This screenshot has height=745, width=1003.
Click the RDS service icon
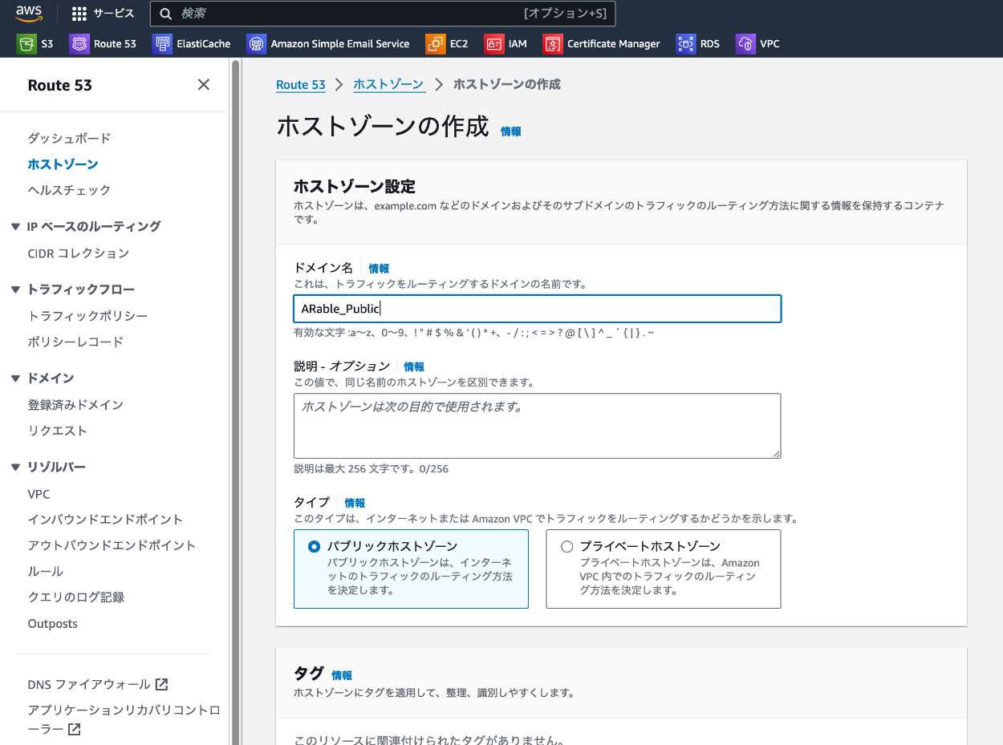tap(685, 44)
